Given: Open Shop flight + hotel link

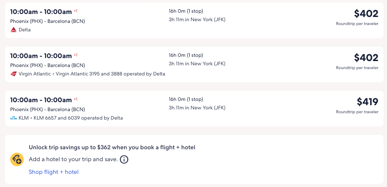Looking at the screenshot, I should pos(53,172).
